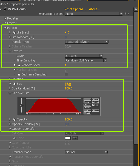Image resolution: width=140 pixels, height=166 pixels.
Task: Expand the Life [sec] property
Action: click(10, 32)
